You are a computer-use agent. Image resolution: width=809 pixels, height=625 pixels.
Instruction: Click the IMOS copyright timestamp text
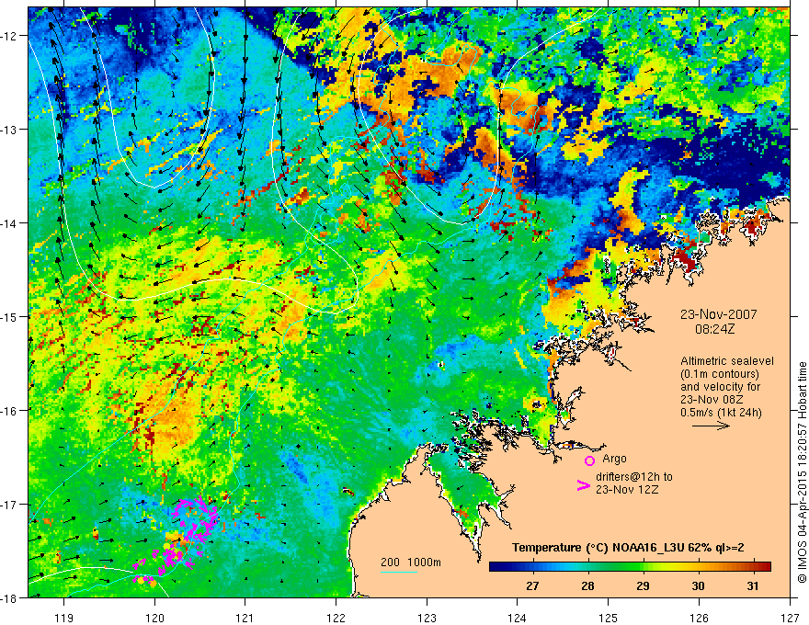pos(802,472)
